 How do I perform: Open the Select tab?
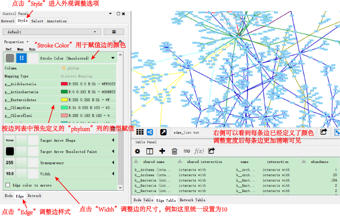point(37,21)
